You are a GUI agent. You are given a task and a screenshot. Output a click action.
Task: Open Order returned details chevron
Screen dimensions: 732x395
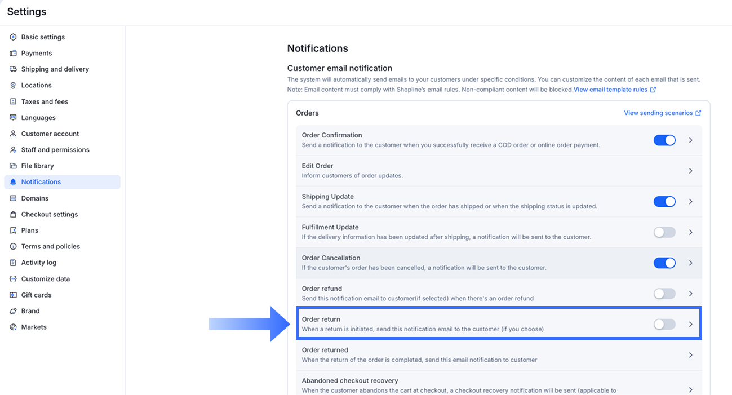pos(690,355)
